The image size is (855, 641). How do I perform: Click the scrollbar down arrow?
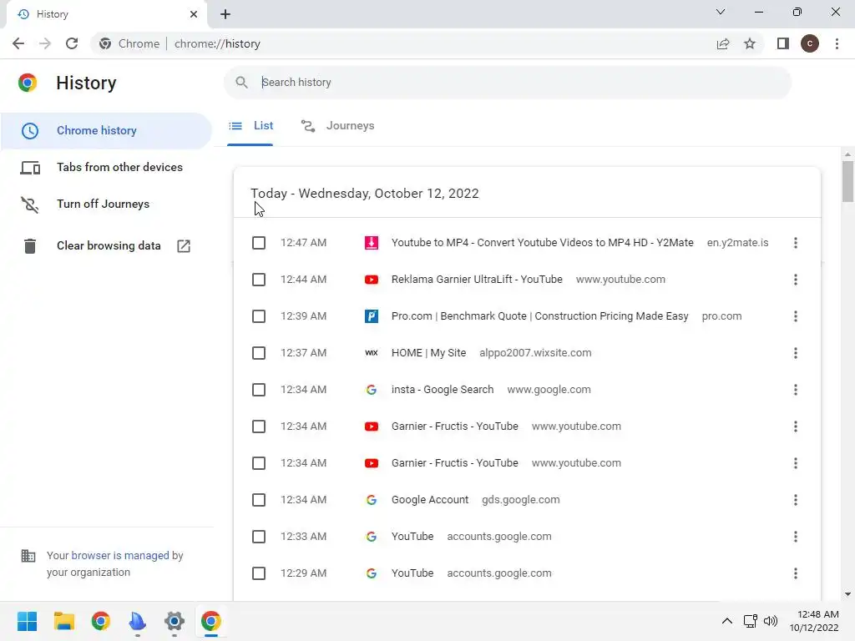pyautogui.click(x=847, y=594)
